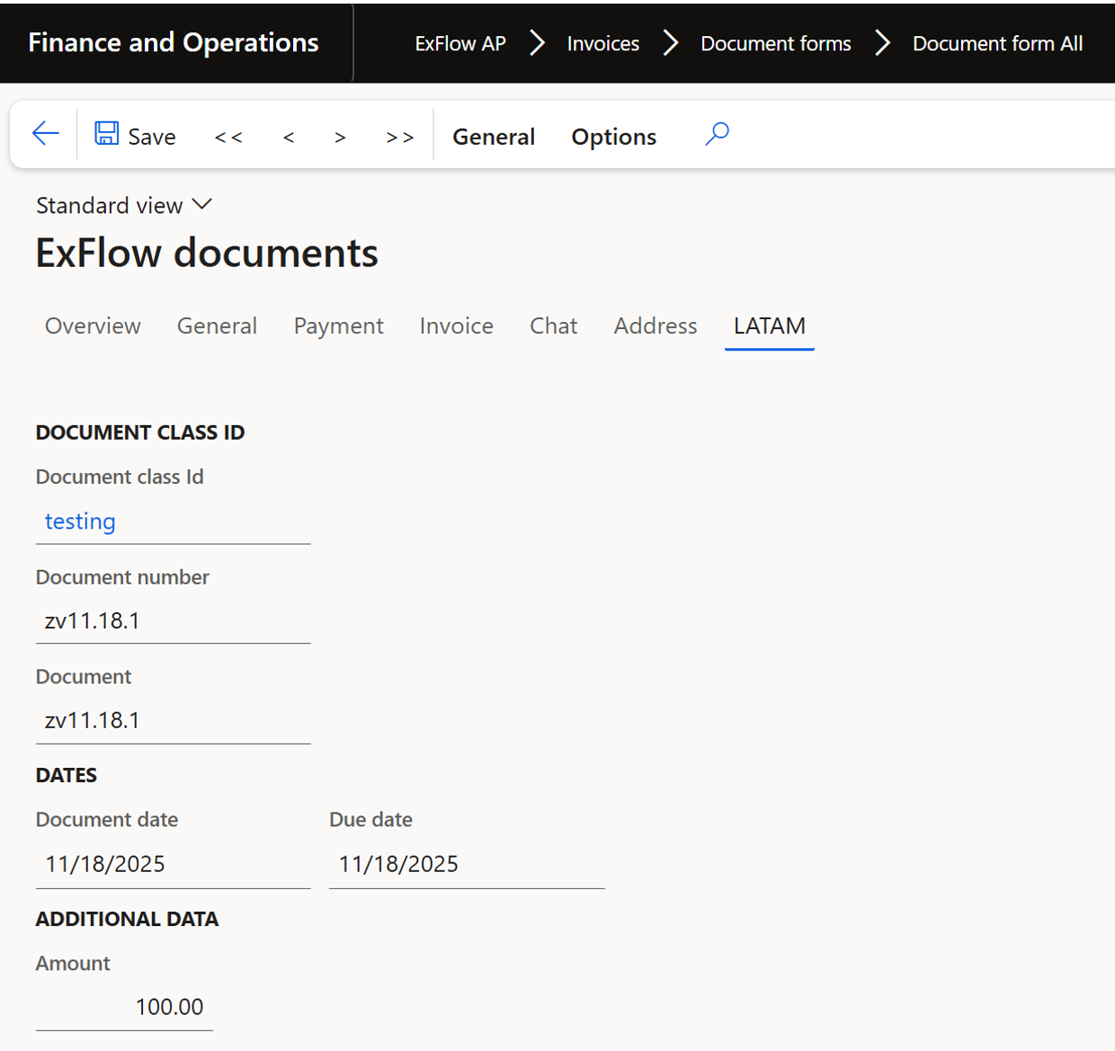Open the search magnifier icon

click(x=717, y=134)
